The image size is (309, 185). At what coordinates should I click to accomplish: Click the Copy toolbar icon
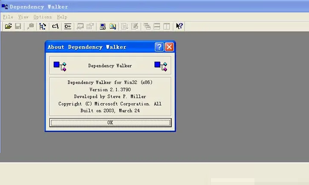30,26
